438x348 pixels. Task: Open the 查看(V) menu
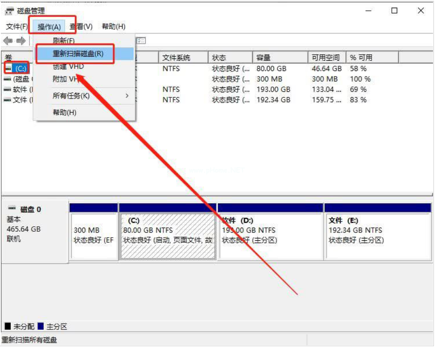[x=81, y=27]
